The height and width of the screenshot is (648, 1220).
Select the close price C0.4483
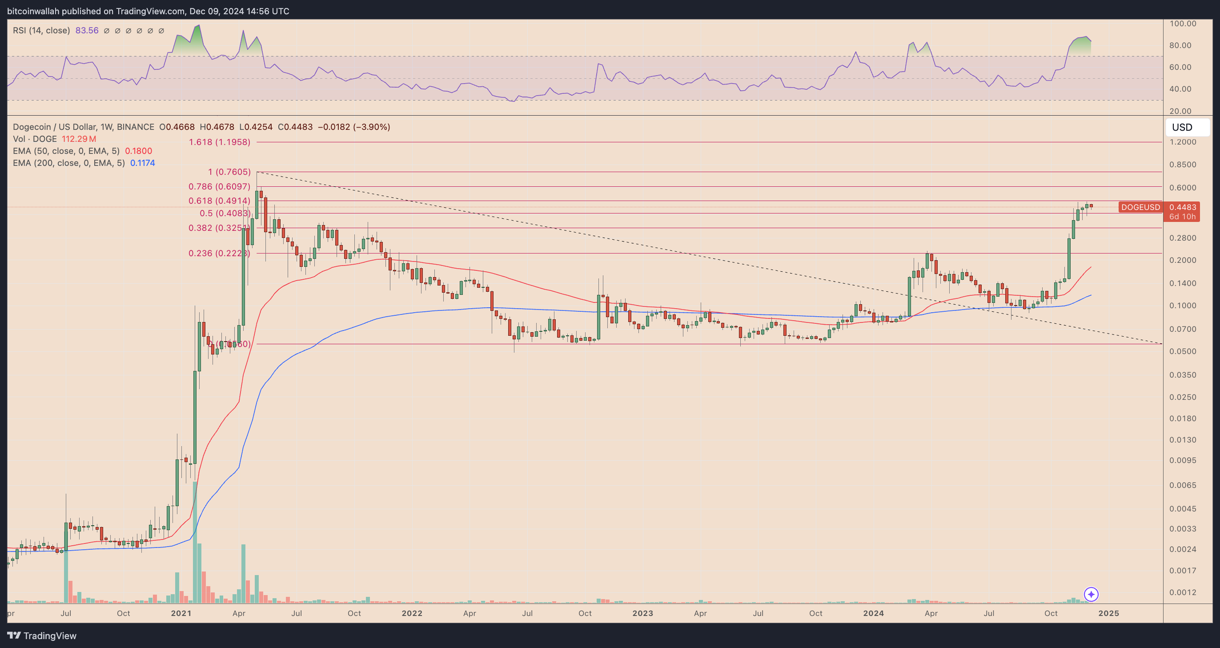(295, 127)
